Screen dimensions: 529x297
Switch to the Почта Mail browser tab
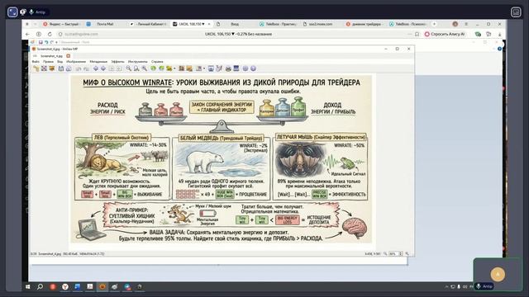pyautogui.click(x=105, y=24)
